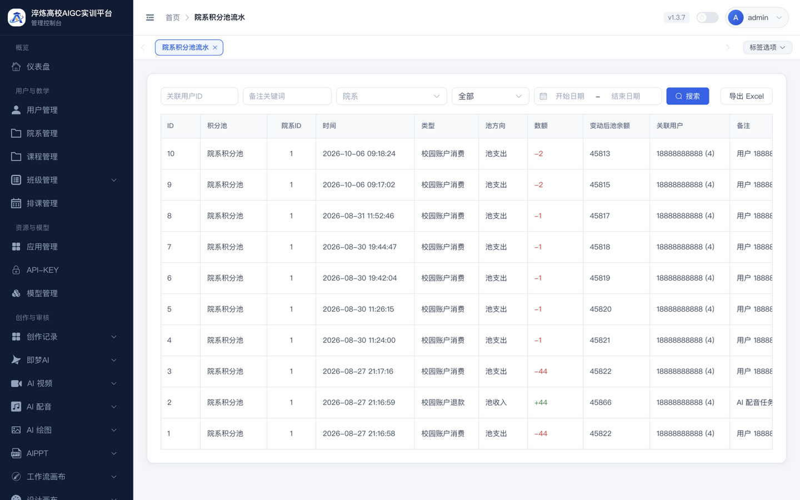
Task: Open 排课管理 menu item
Action: pyautogui.click(x=67, y=203)
